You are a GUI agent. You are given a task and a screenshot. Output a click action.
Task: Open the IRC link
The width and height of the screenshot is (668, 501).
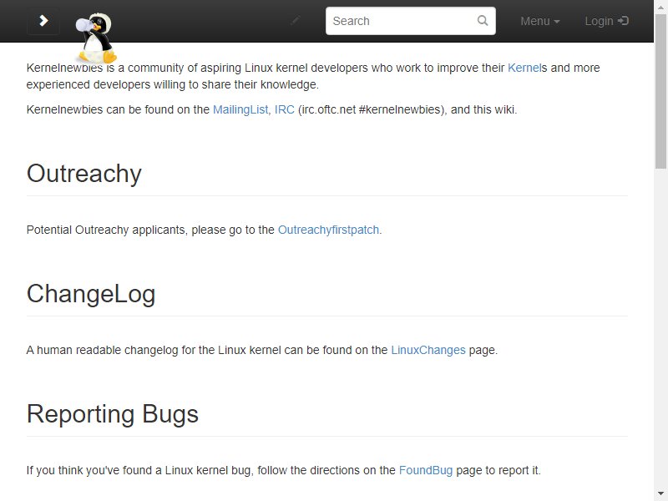point(284,109)
